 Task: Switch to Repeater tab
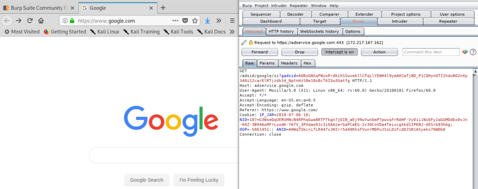448,21
